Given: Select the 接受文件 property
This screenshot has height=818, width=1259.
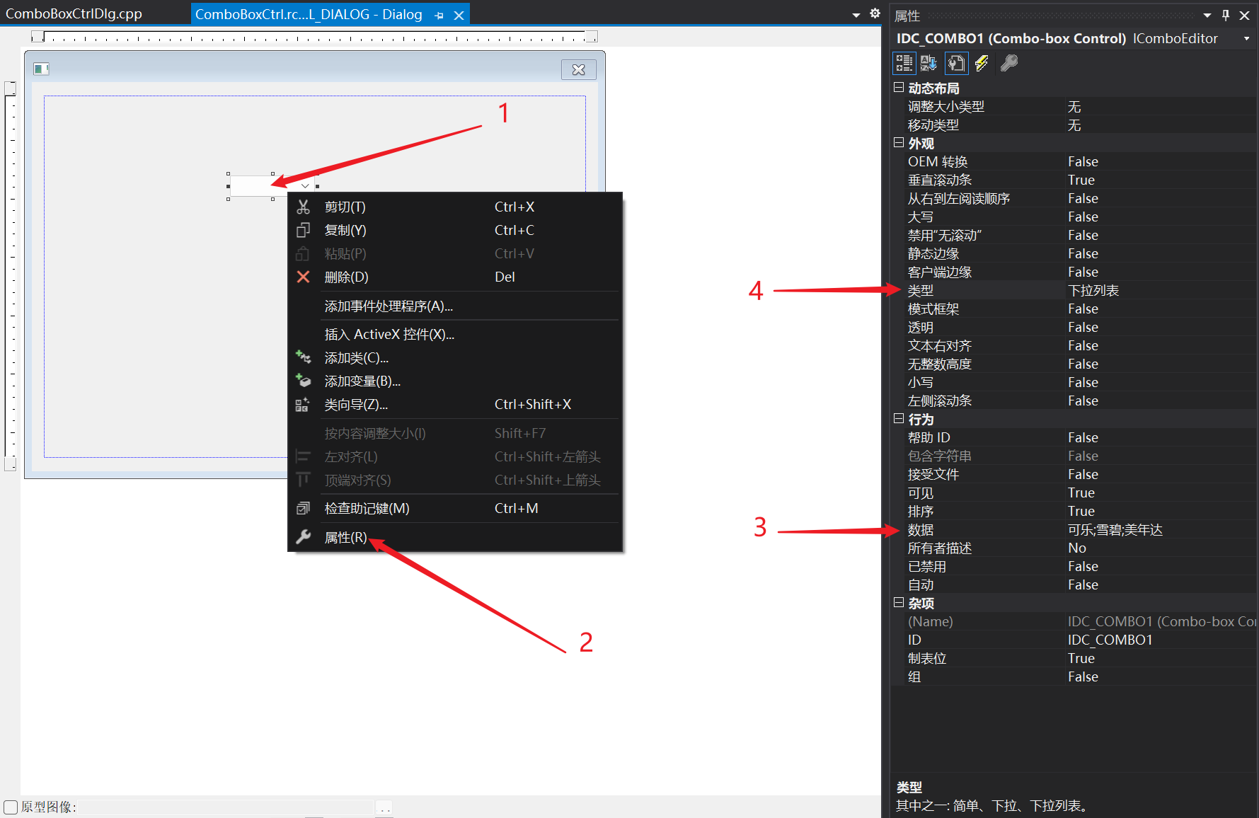Looking at the screenshot, I should click(1074, 474).
